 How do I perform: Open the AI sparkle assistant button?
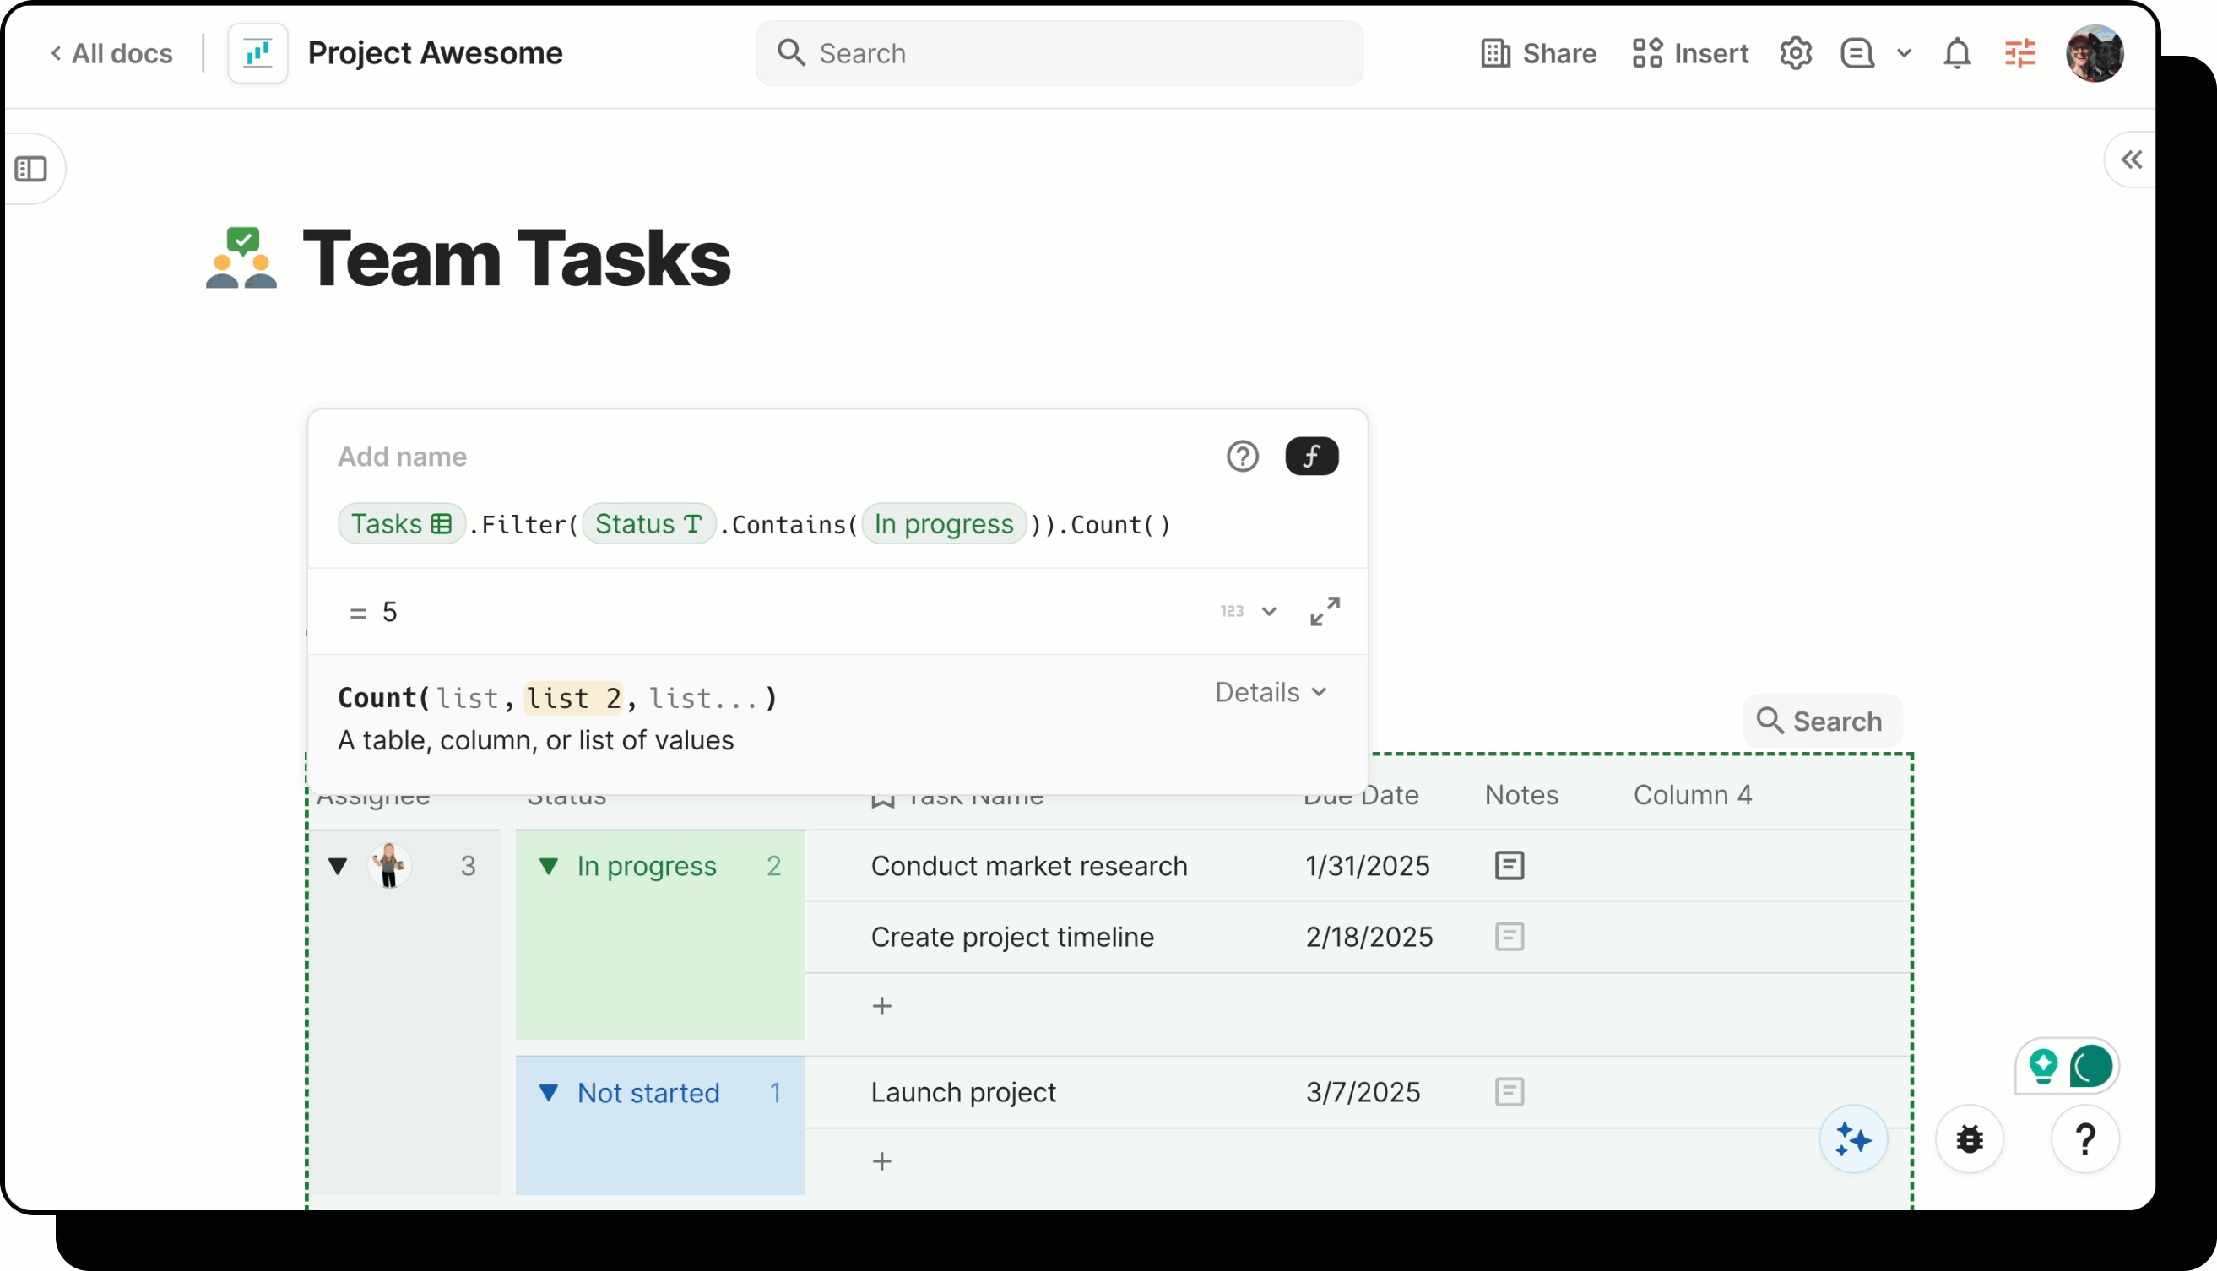(x=1852, y=1139)
